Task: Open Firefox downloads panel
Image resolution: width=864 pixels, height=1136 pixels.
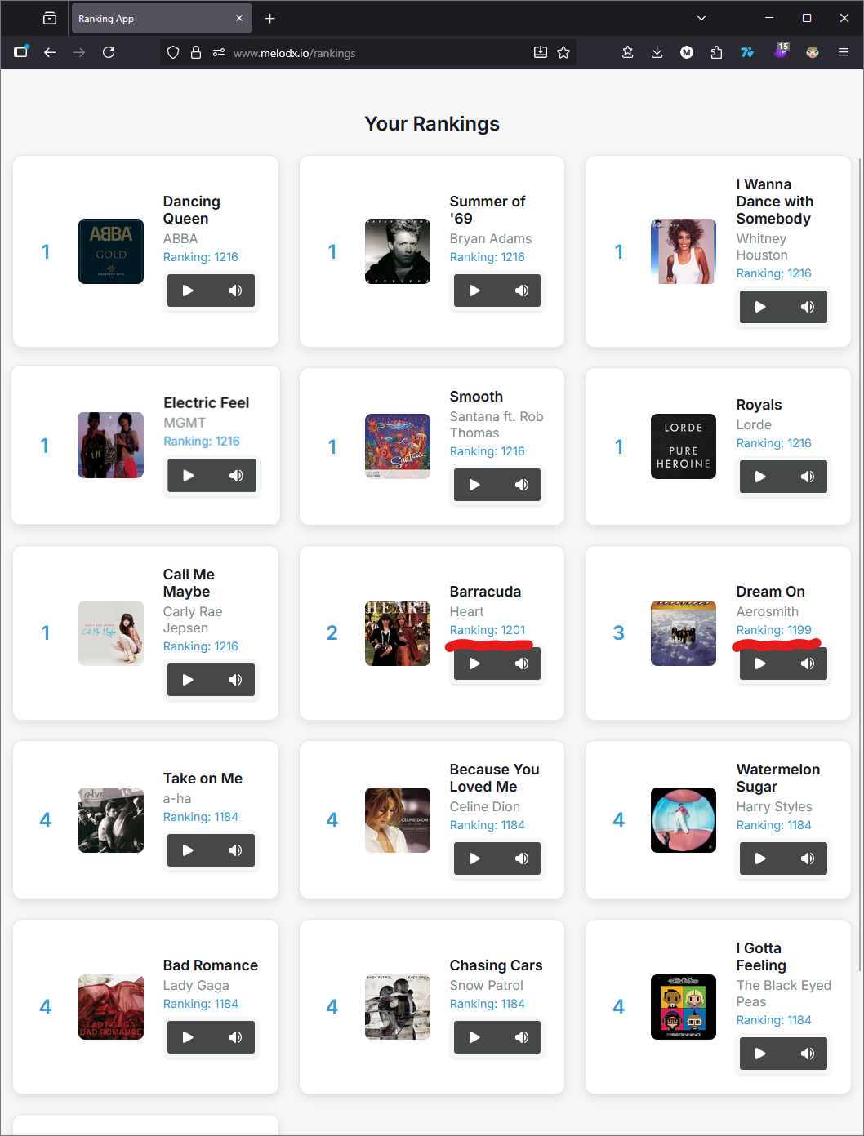Action: (657, 52)
